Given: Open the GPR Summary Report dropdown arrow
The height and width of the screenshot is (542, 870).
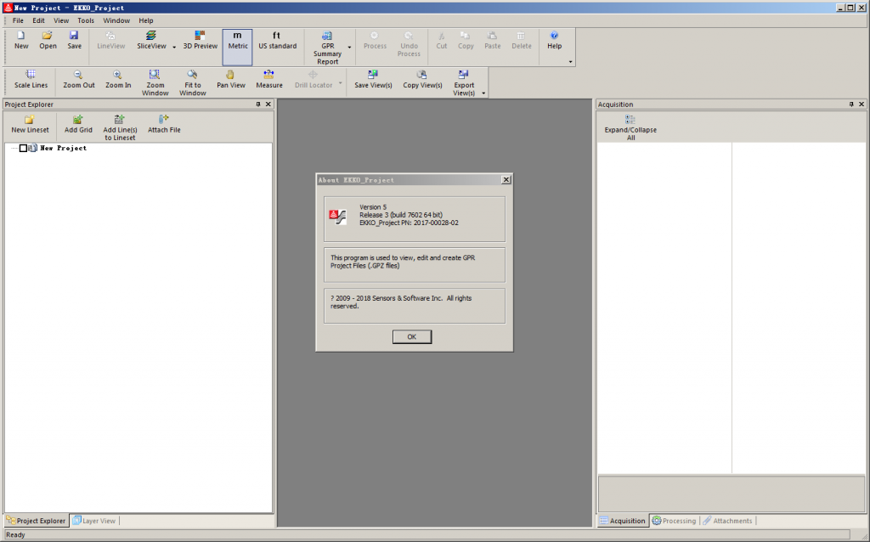Looking at the screenshot, I should [x=349, y=48].
